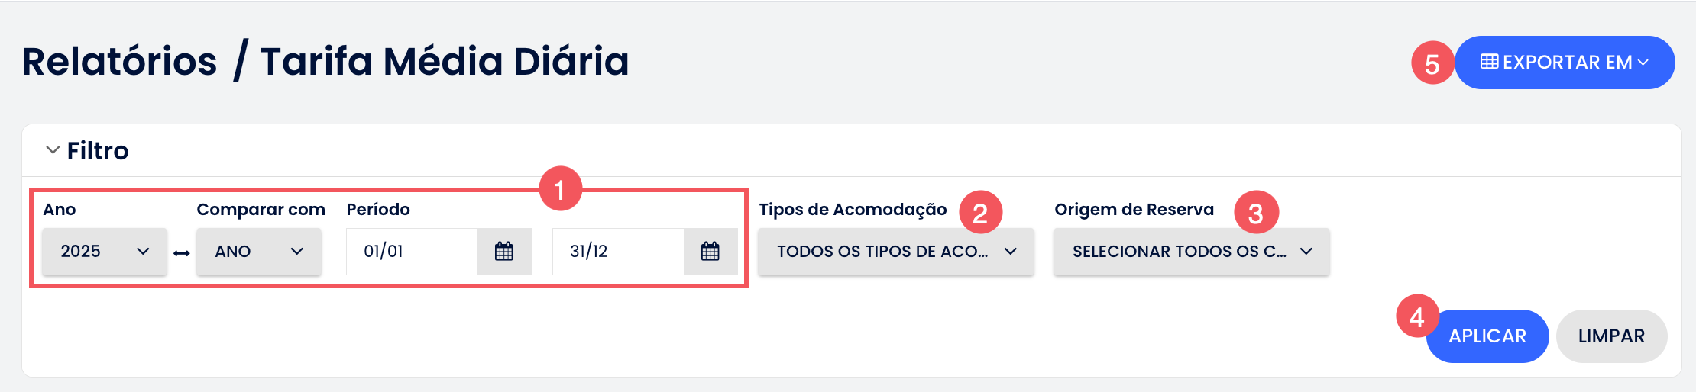Click red annotation marker number 3

click(x=1256, y=213)
